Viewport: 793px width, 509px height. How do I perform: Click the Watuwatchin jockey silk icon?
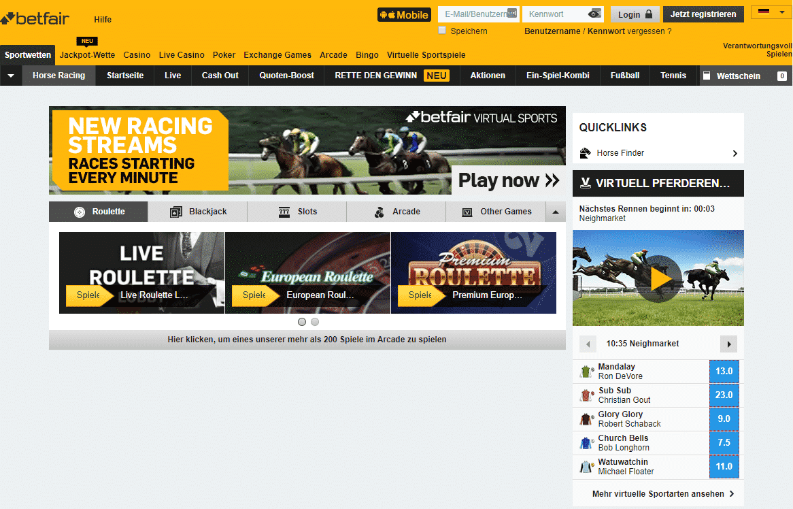click(586, 467)
